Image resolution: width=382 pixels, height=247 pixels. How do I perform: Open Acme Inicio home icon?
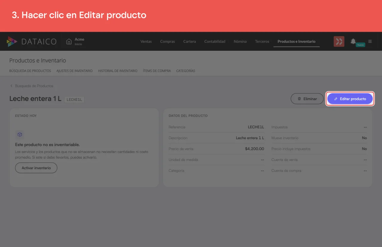point(69,42)
